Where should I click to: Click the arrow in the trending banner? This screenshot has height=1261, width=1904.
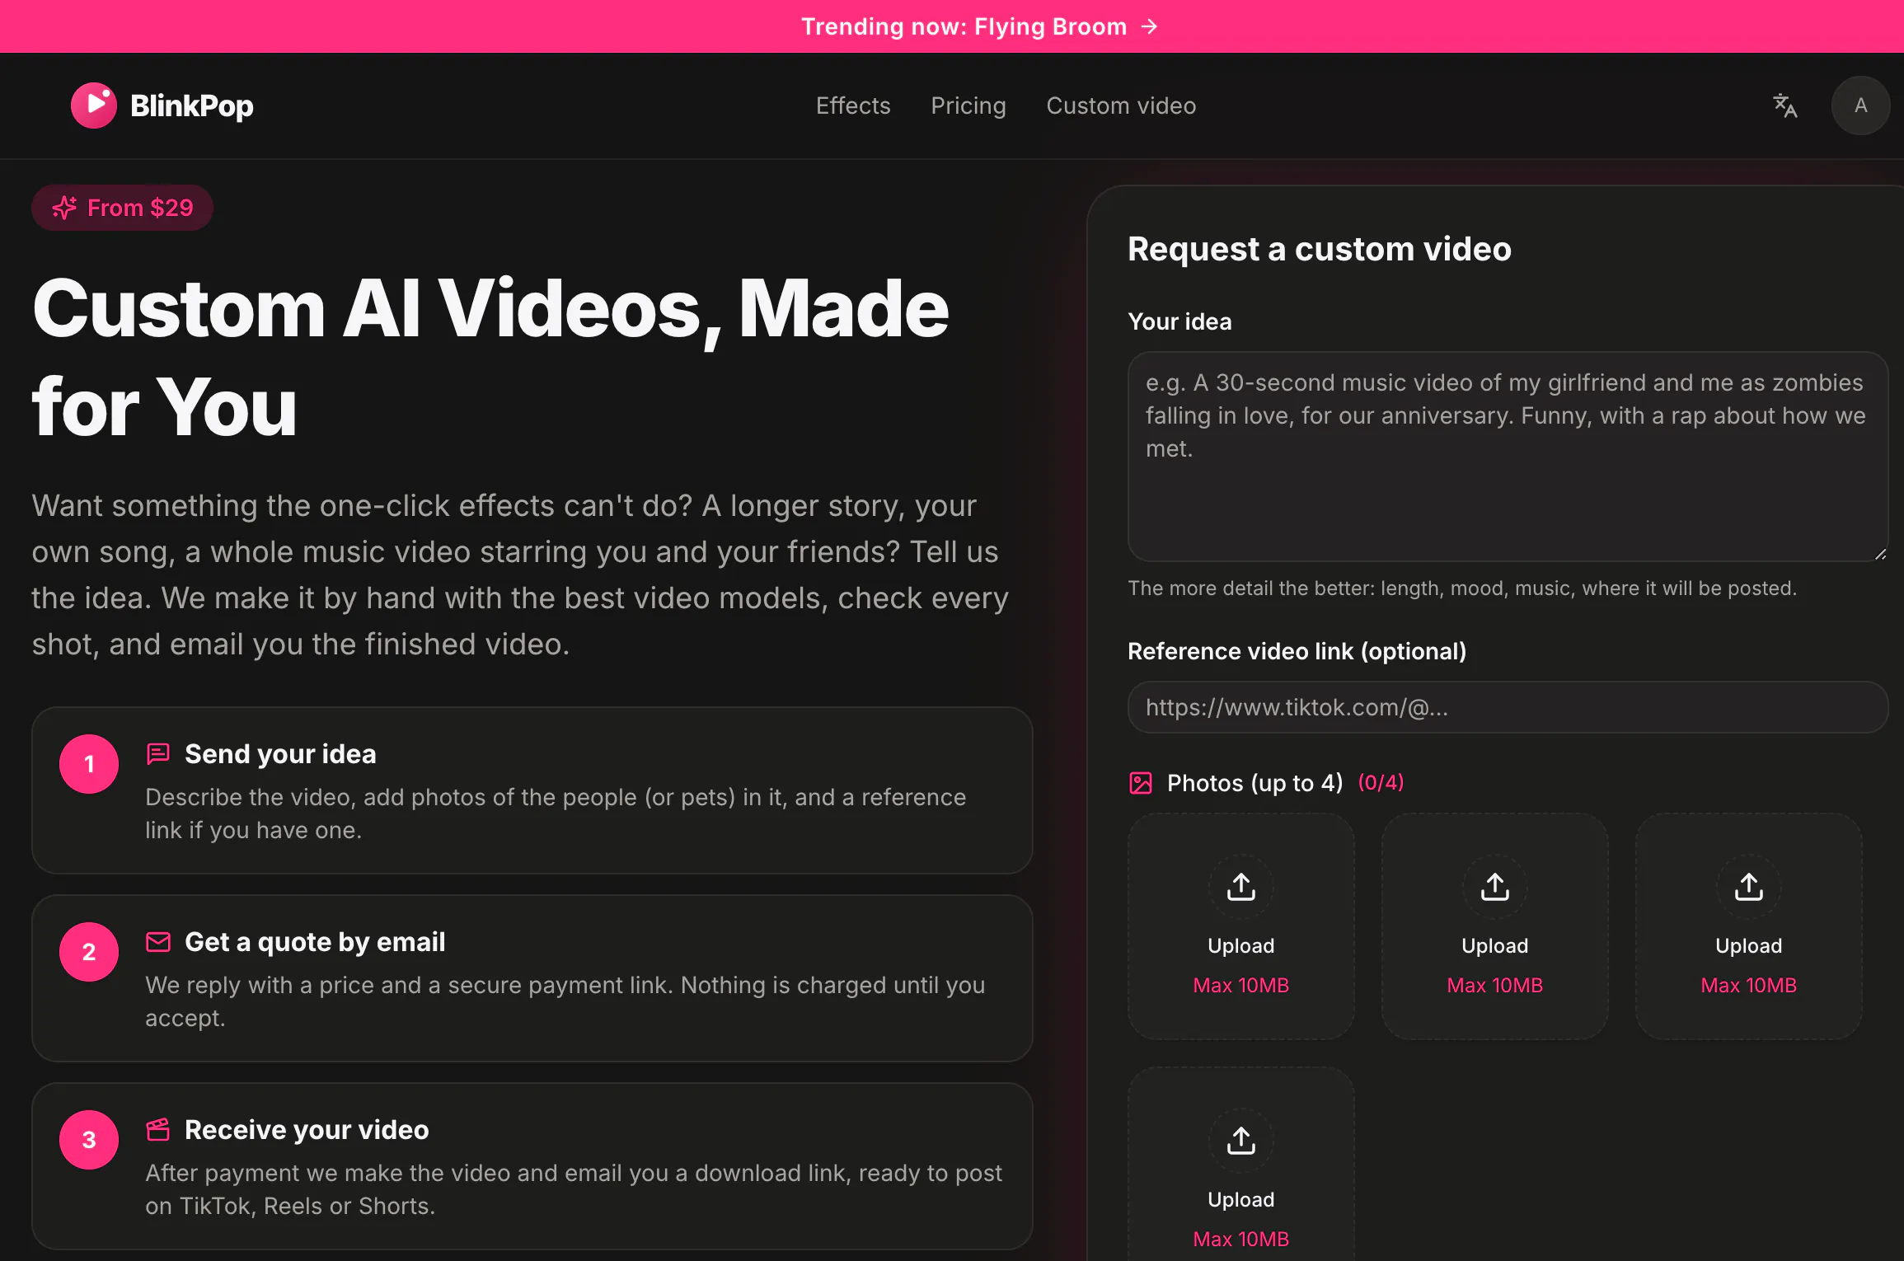coord(1149,27)
